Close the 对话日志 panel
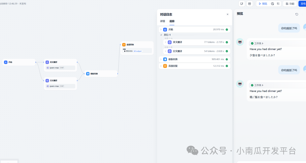The width and height of the screenshot is (306, 163). click(x=228, y=14)
